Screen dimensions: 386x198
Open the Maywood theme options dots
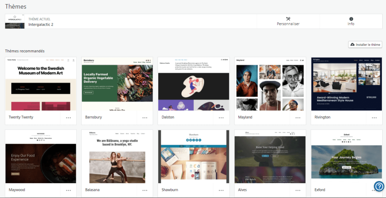point(68,190)
